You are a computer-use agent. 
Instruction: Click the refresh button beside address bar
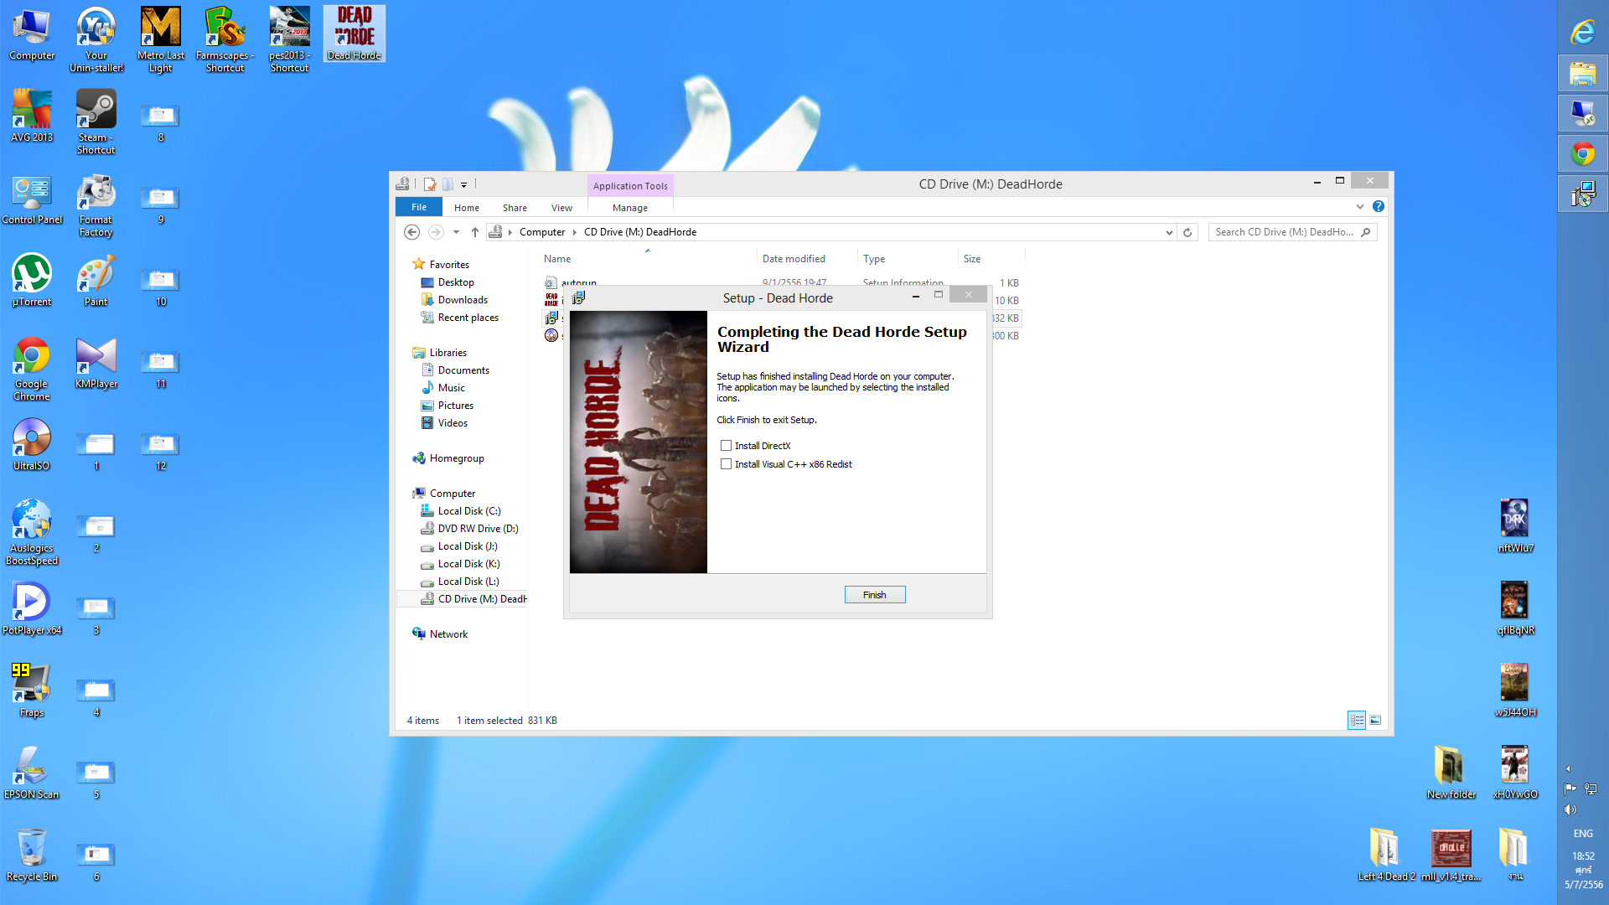point(1187,232)
